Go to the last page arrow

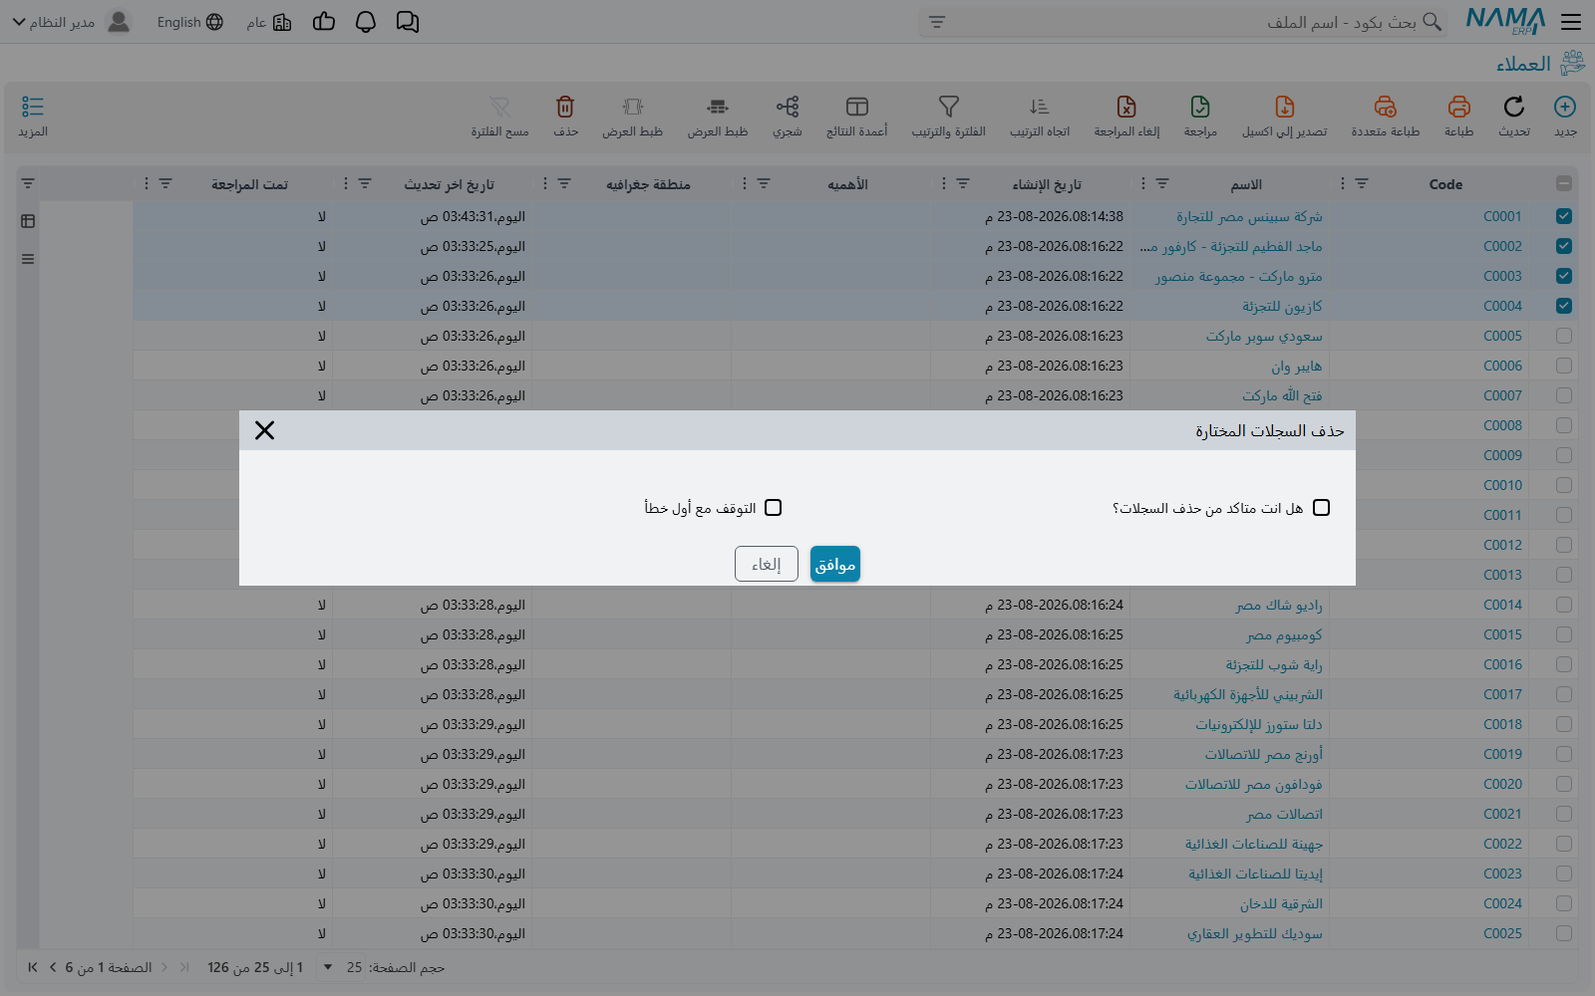pyautogui.click(x=33, y=967)
